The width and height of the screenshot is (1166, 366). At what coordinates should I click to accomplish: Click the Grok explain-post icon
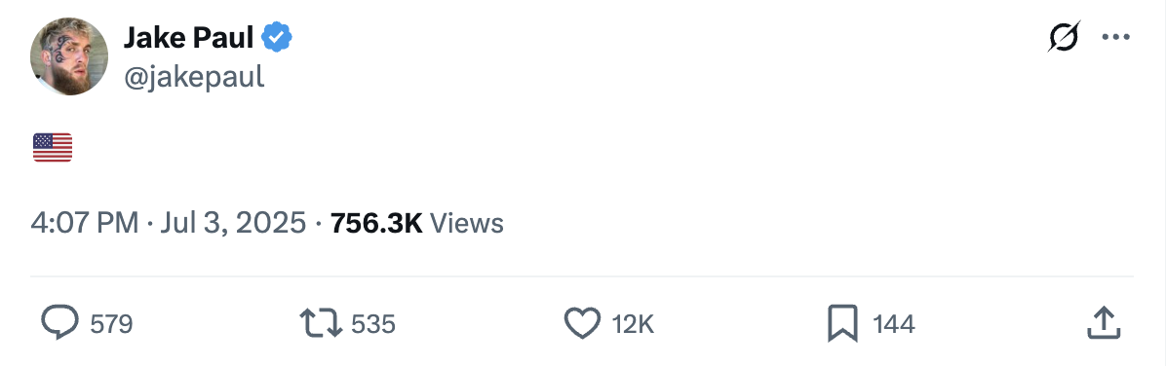[1064, 37]
